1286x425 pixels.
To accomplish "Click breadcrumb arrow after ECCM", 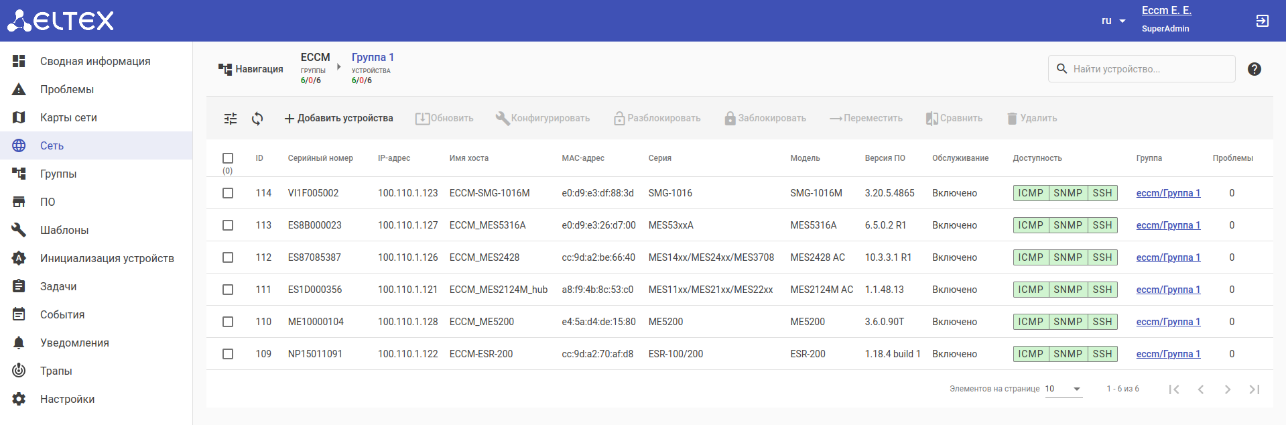I will 339,67.
